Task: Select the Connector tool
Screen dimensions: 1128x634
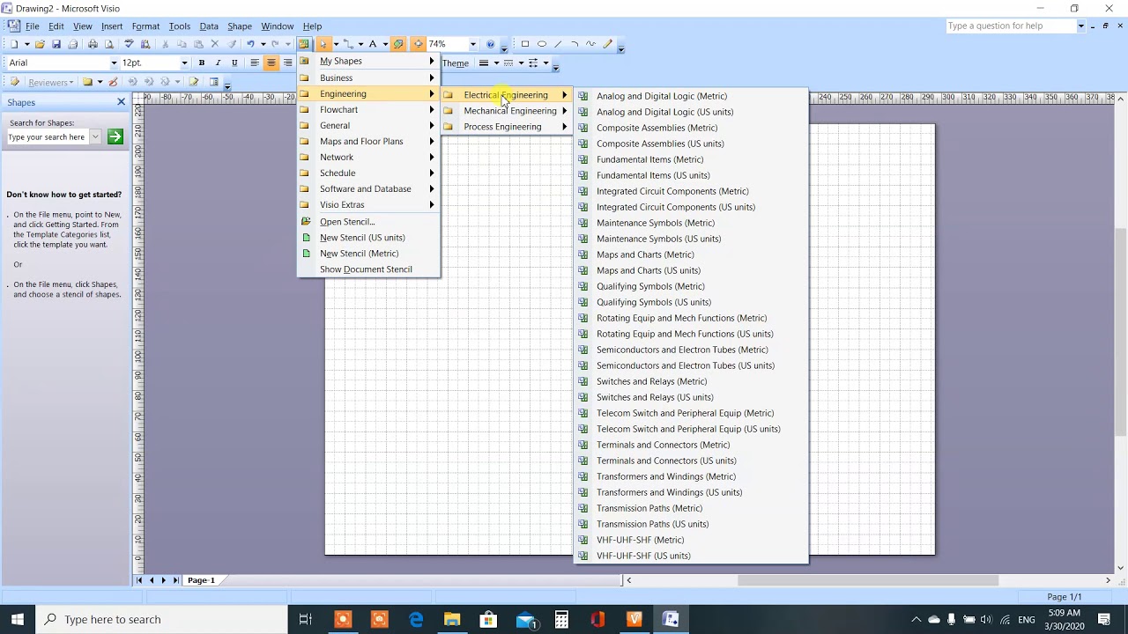Action: click(348, 44)
